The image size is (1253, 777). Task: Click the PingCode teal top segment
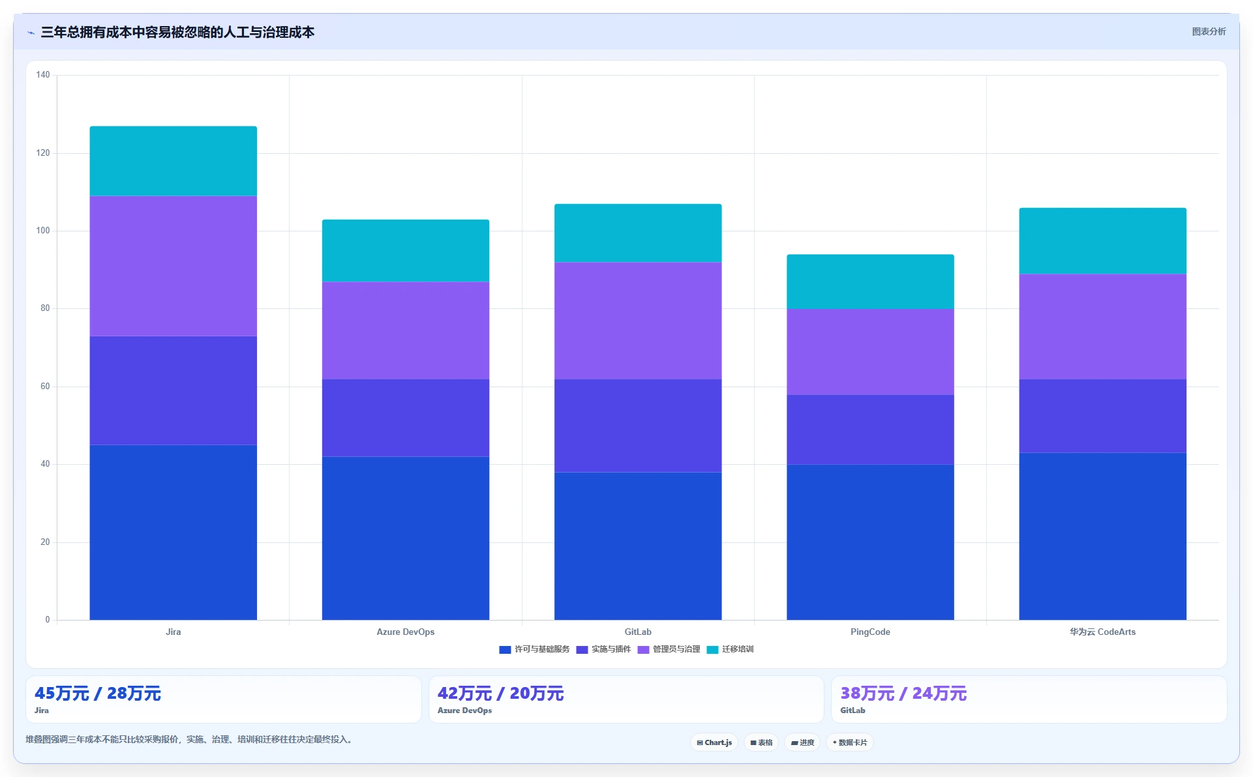(x=870, y=282)
